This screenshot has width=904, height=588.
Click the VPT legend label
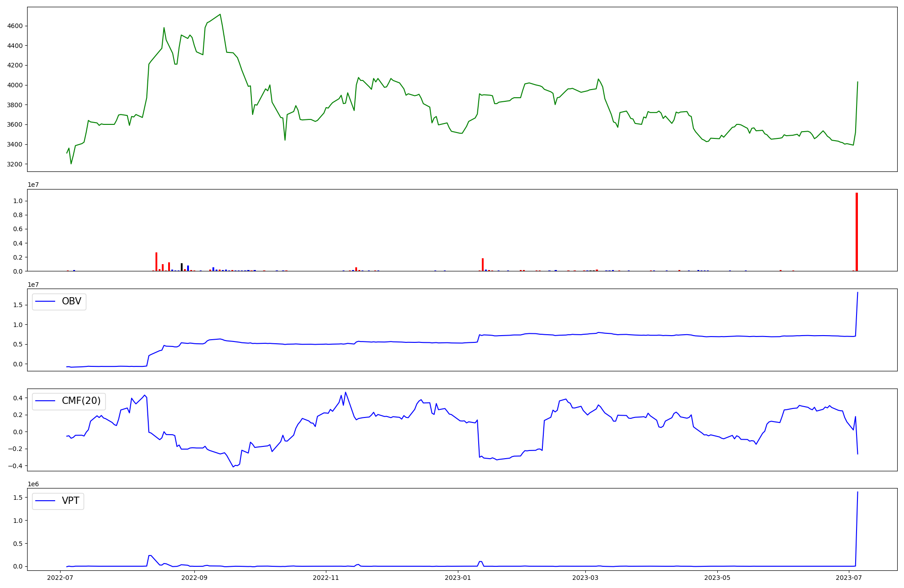pos(71,501)
